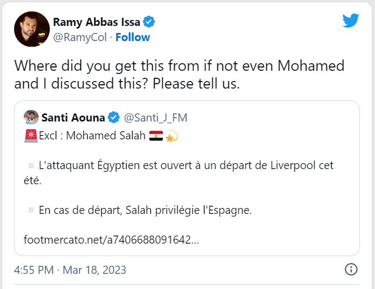The width and height of the screenshot is (375, 289).
Task: Click the @Santi_J_FM handle
Action: pos(156,117)
